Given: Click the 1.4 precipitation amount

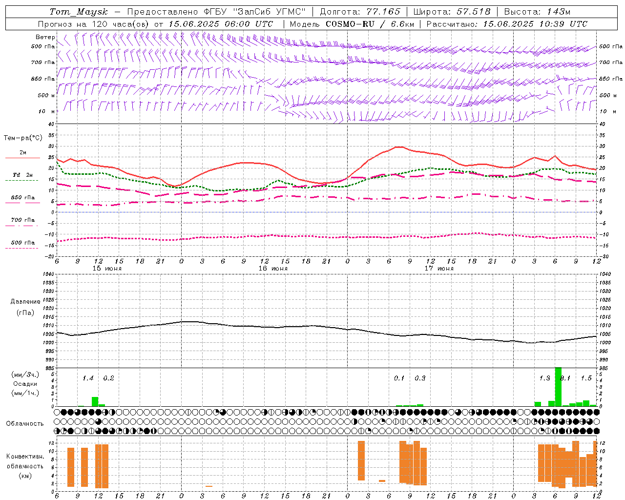Looking at the screenshot, I should pos(88,378).
